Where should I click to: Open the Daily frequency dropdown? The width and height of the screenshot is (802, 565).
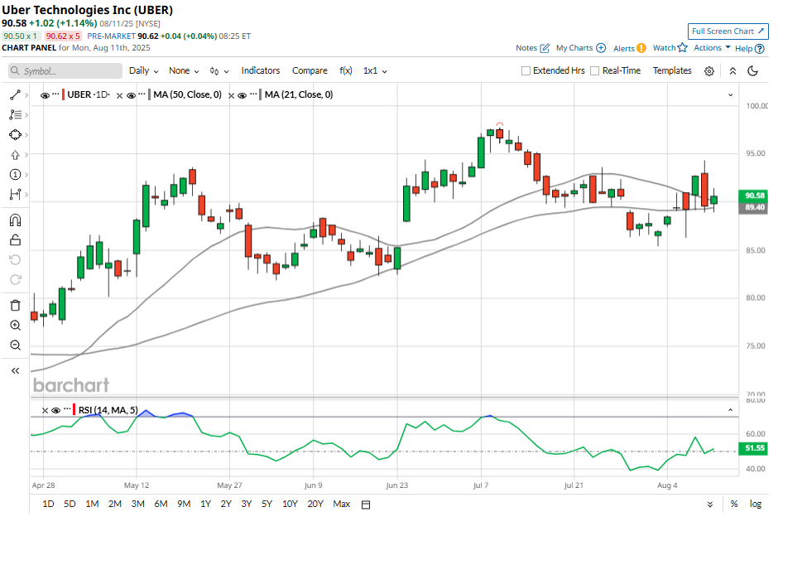click(144, 70)
